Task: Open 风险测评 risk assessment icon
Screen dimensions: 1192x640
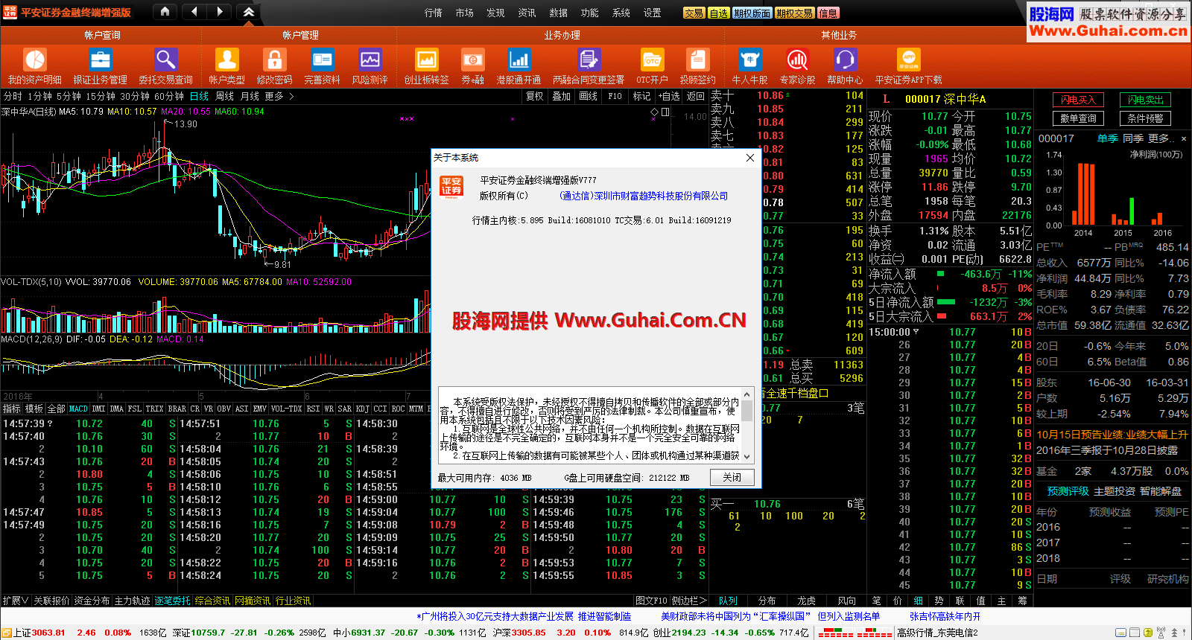Action: tap(370, 60)
